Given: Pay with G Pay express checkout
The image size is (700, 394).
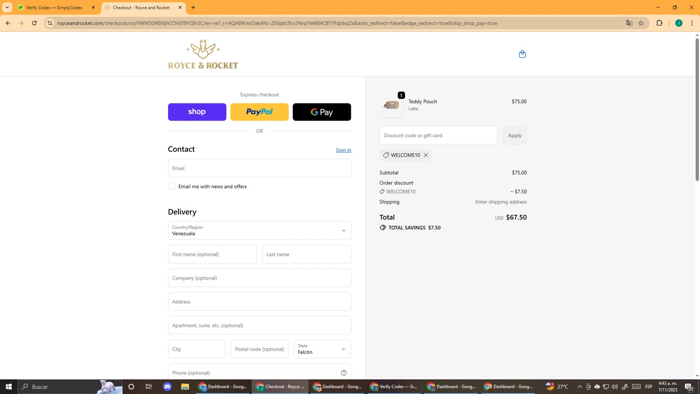Looking at the screenshot, I should point(322,112).
